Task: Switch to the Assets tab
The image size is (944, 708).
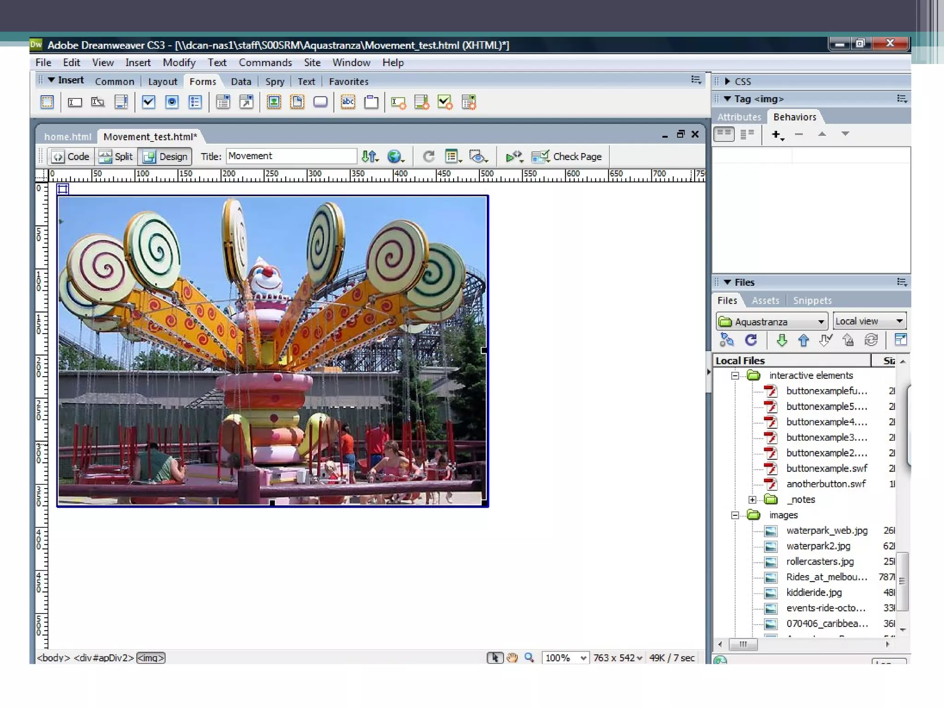Action: click(x=765, y=301)
